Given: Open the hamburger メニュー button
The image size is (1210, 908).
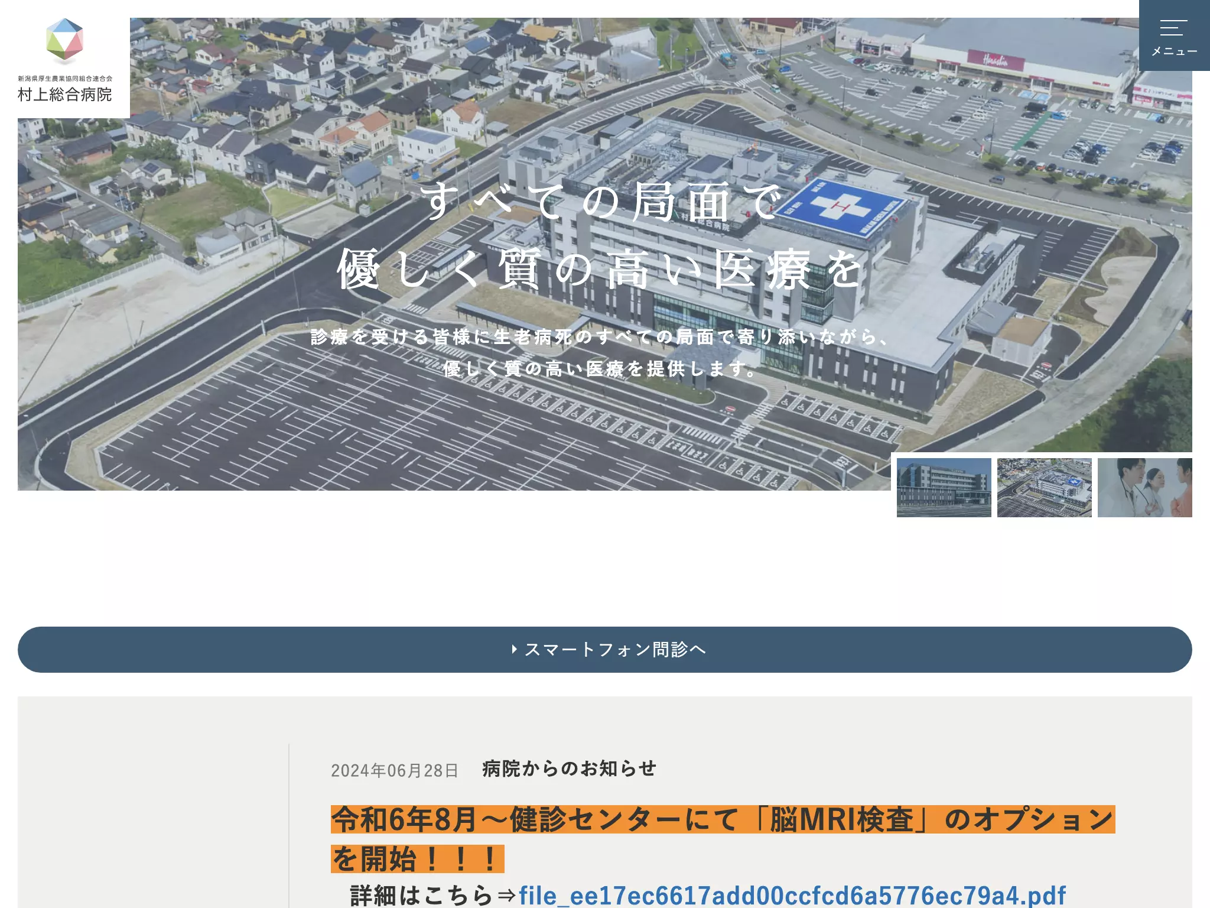Looking at the screenshot, I should (1174, 35).
